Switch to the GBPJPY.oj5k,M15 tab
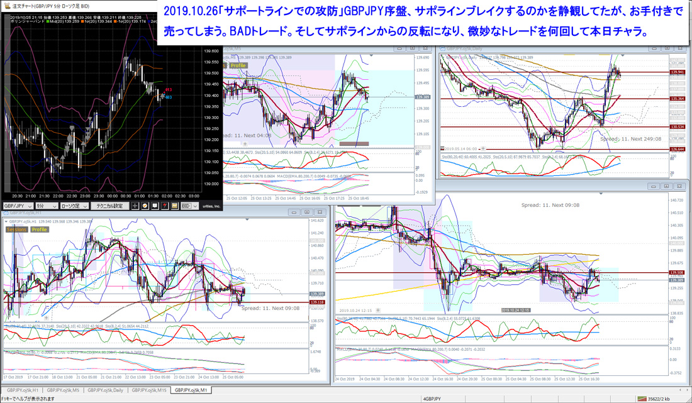The image size is (692, 403). tap(148, 390)
